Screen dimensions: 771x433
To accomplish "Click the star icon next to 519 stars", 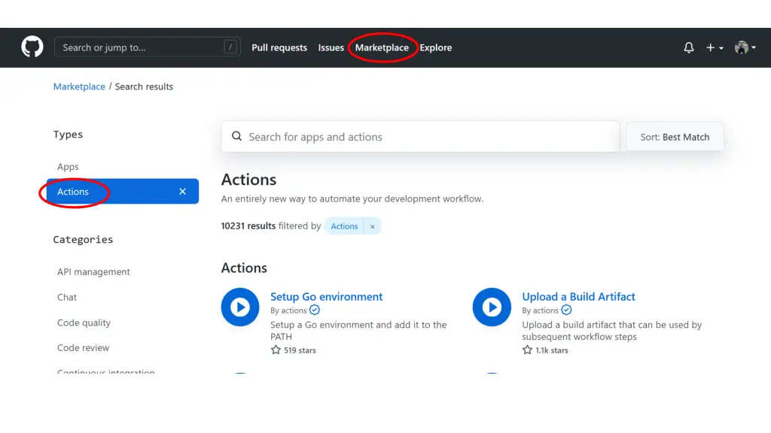I will click(276, 350).
